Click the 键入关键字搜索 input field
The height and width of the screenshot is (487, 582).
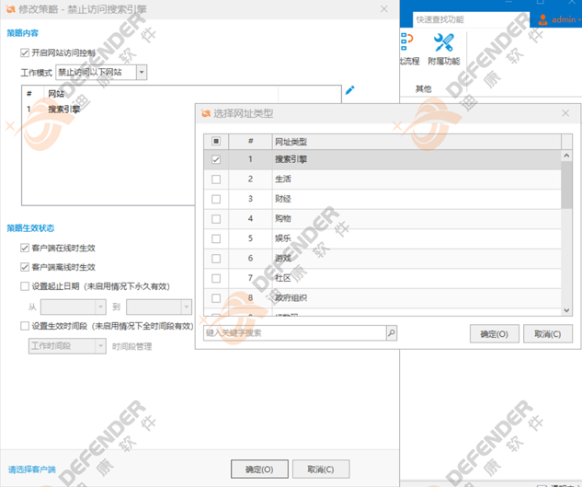coord(295,332)
